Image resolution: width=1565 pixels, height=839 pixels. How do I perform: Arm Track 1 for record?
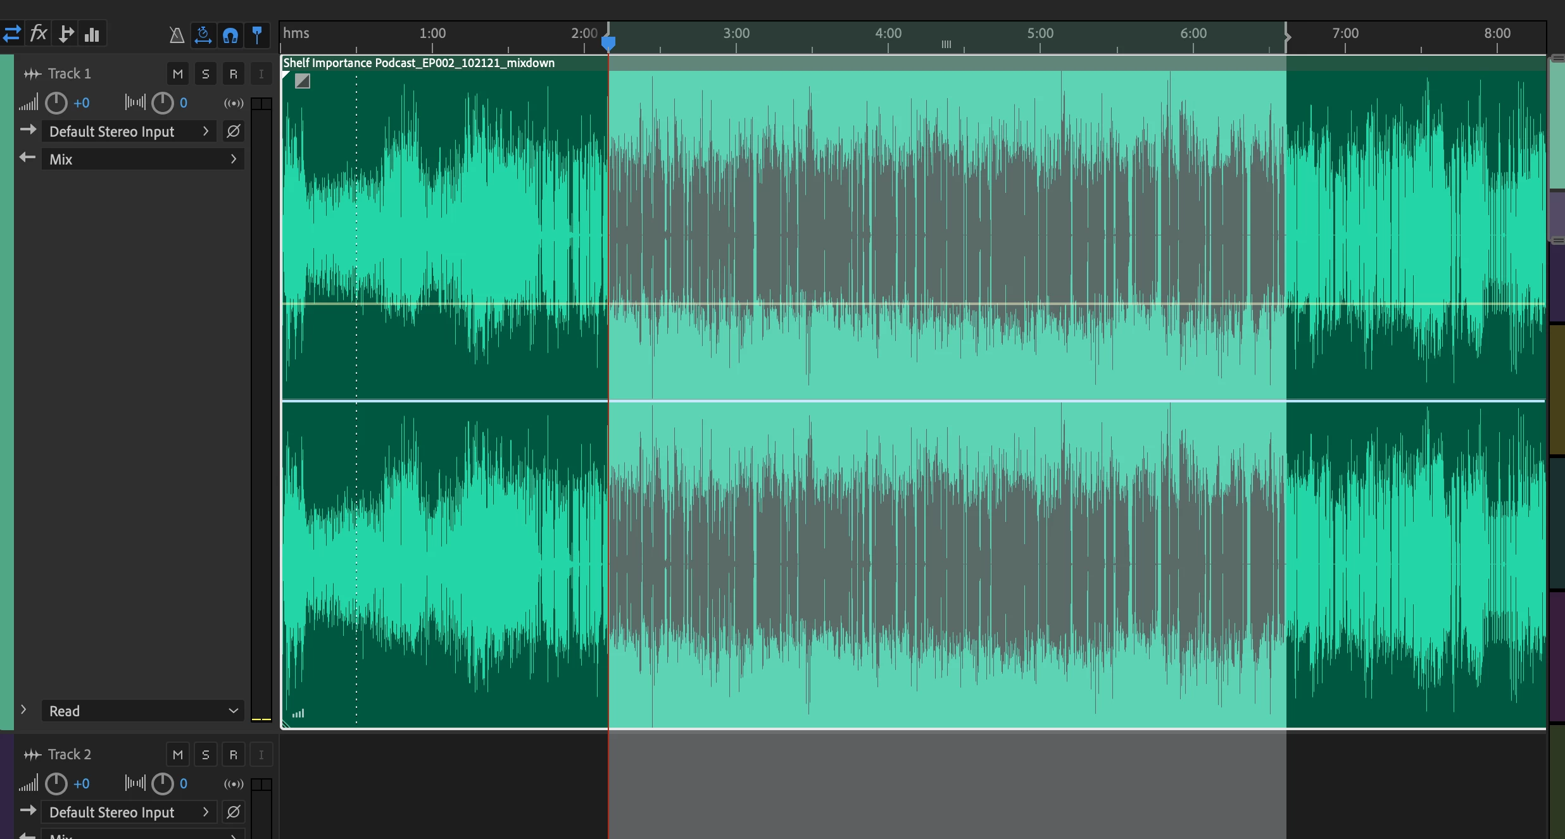tap(233, 74)
